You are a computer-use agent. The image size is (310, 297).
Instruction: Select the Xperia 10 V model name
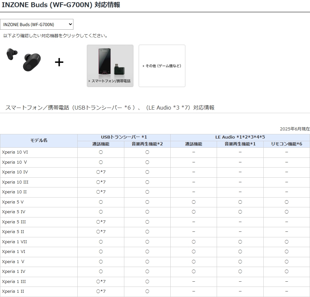coord(14,162)
